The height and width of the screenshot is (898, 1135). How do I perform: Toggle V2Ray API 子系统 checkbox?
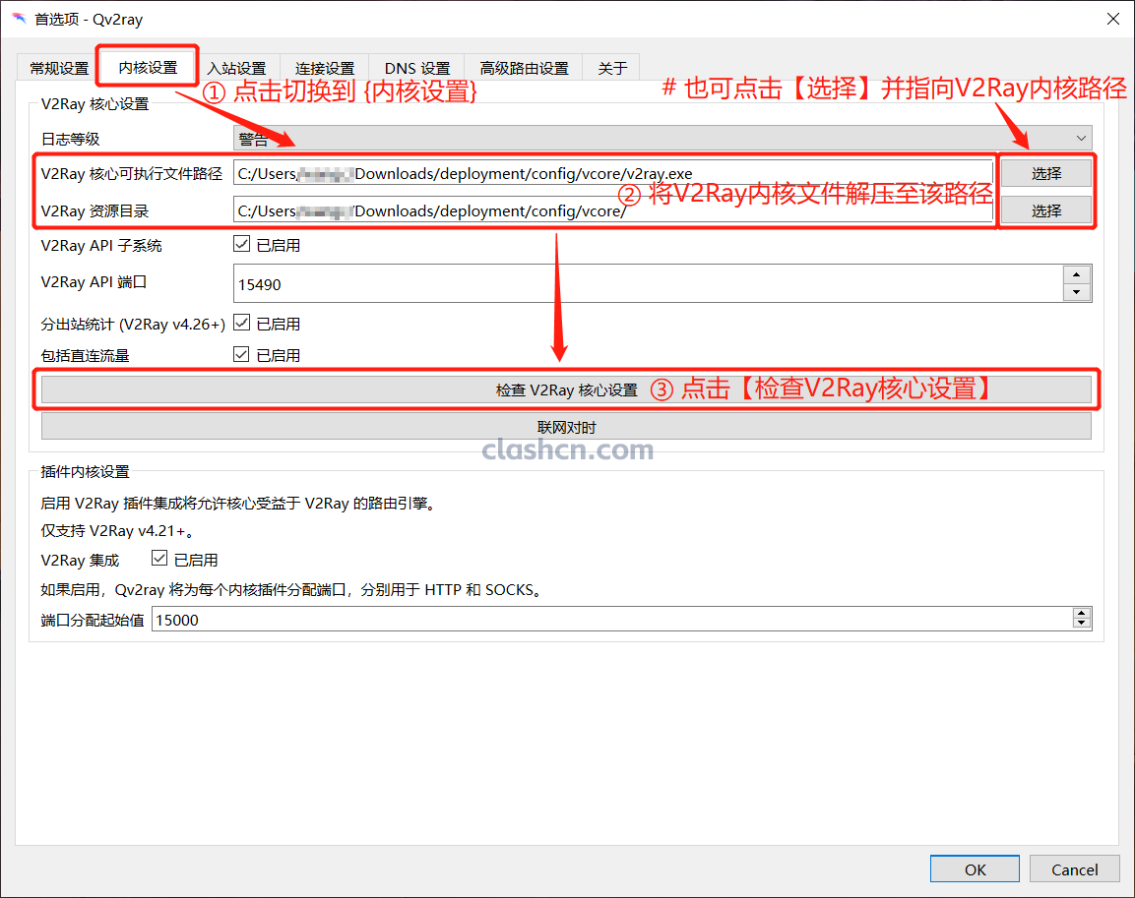tap(242, 244)
